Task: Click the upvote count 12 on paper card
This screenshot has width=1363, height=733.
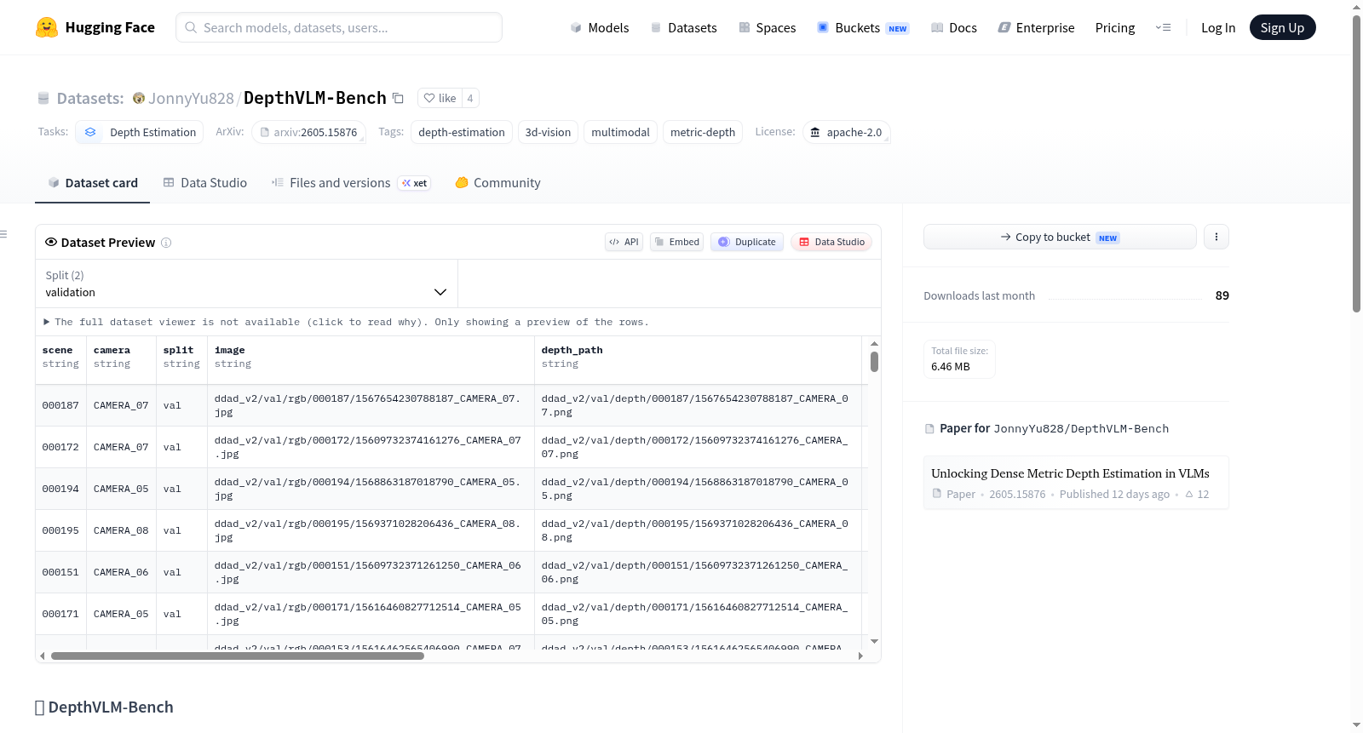Action: [x=1197, y=494]
